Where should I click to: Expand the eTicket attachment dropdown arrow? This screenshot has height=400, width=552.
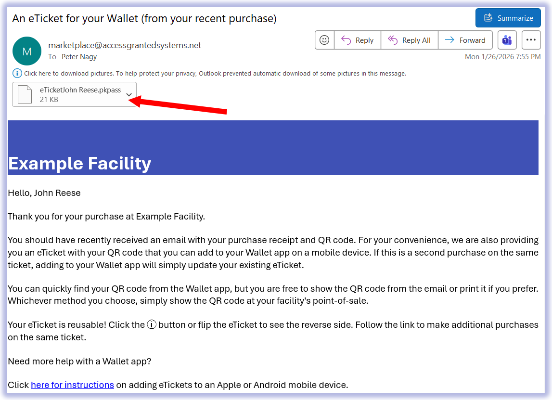(129, 94)
